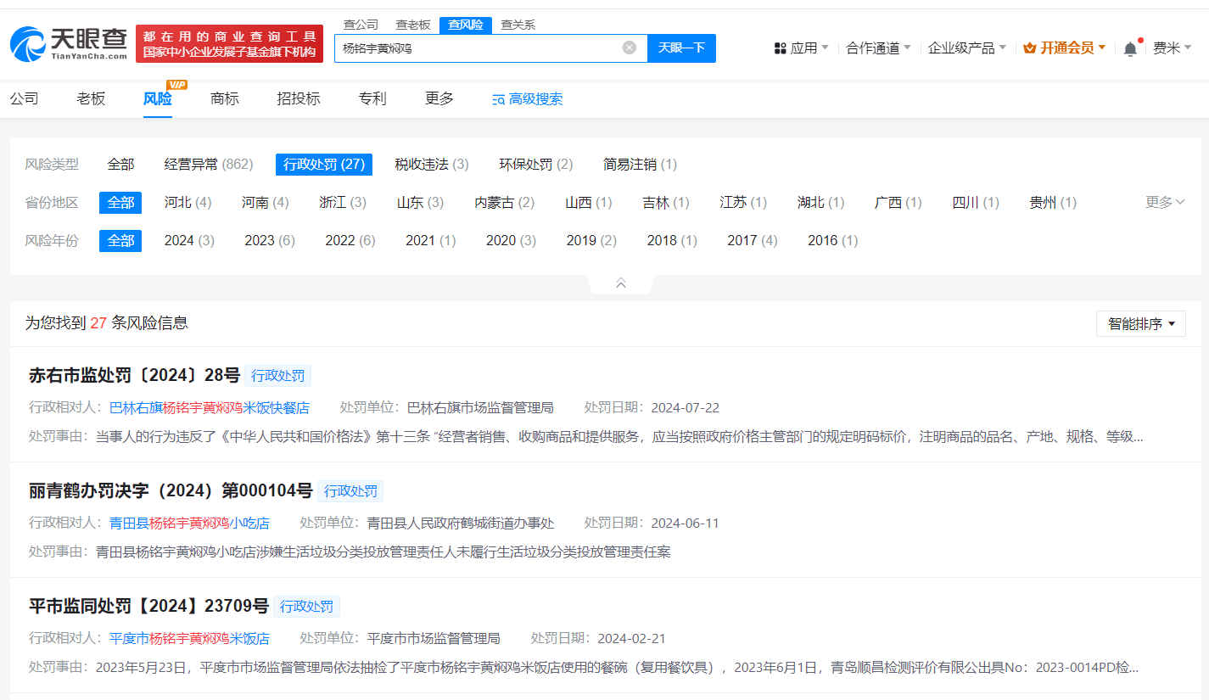Select the 查老板 search tab
The width and height of the screenshot is (1209, 700).
tap(413, 25)
